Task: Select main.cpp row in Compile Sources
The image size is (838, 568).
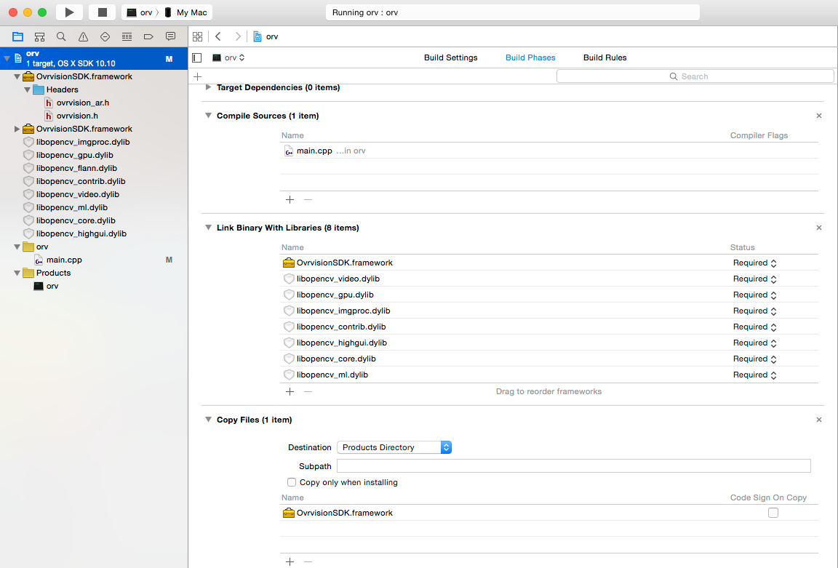Action: [x=549, y=151]
